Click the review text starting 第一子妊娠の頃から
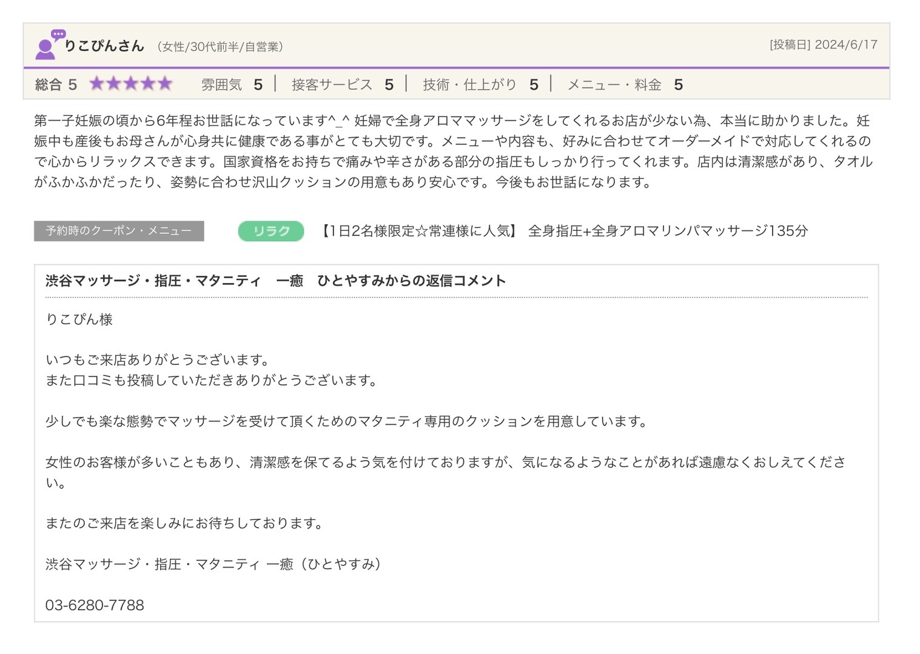This screenshot has height=654, width=920. 454,152
